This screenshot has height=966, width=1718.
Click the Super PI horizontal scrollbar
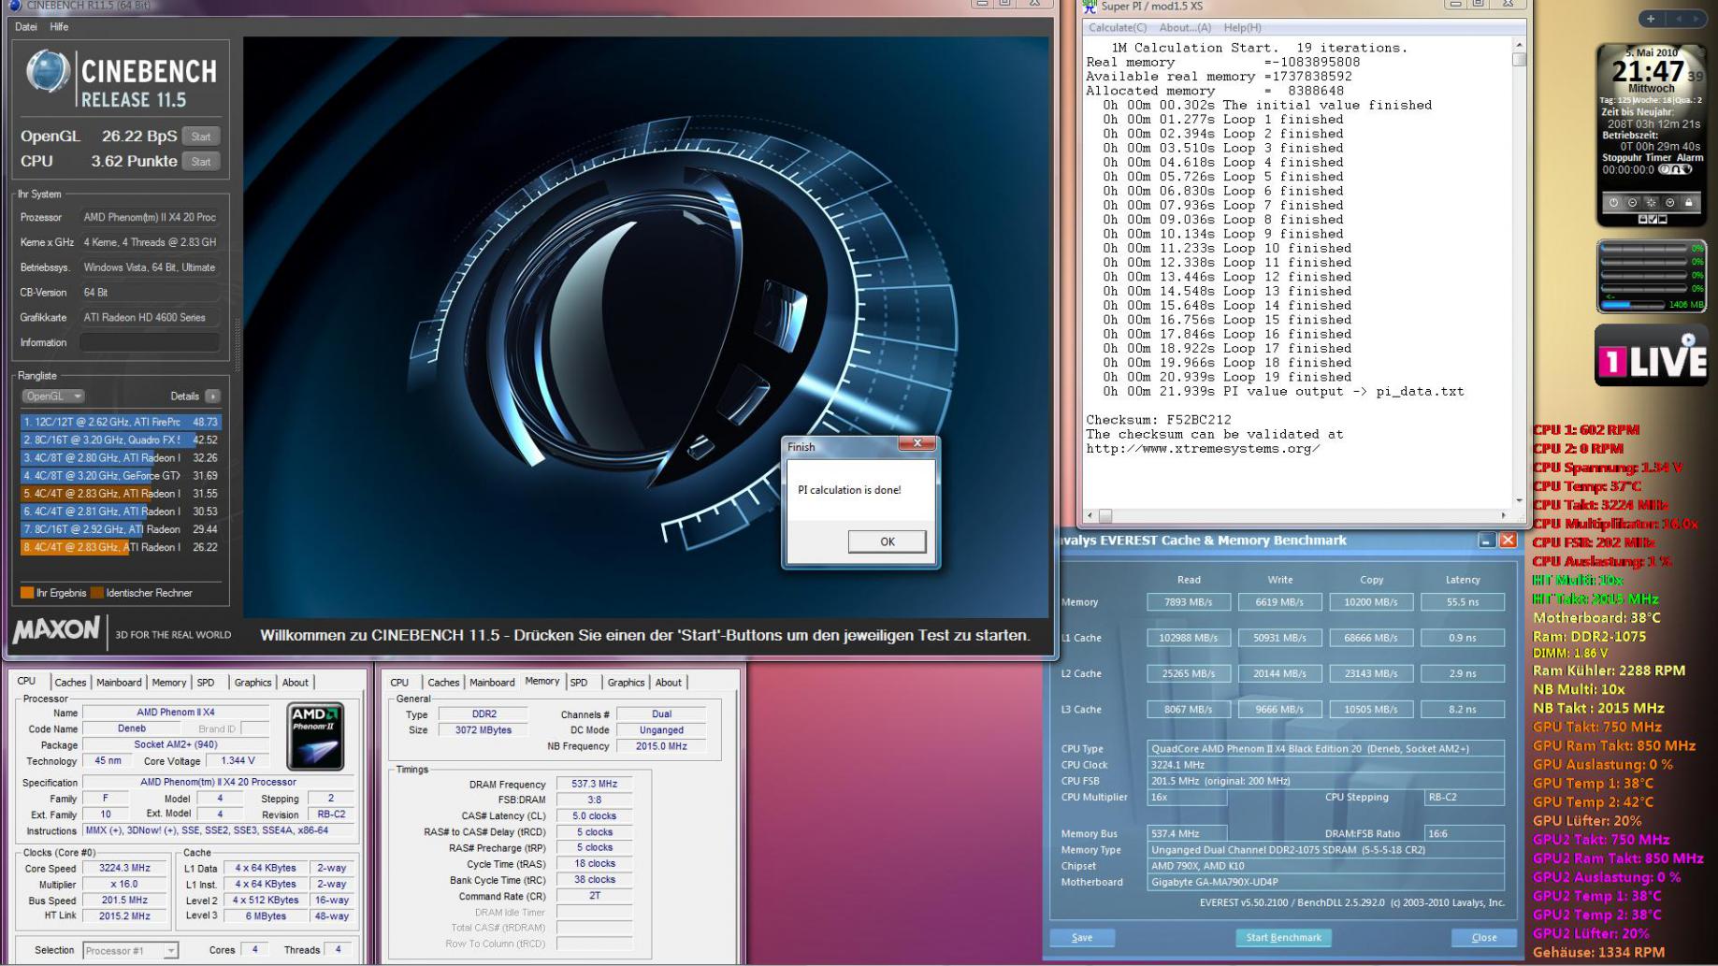tap(1300, 515)
